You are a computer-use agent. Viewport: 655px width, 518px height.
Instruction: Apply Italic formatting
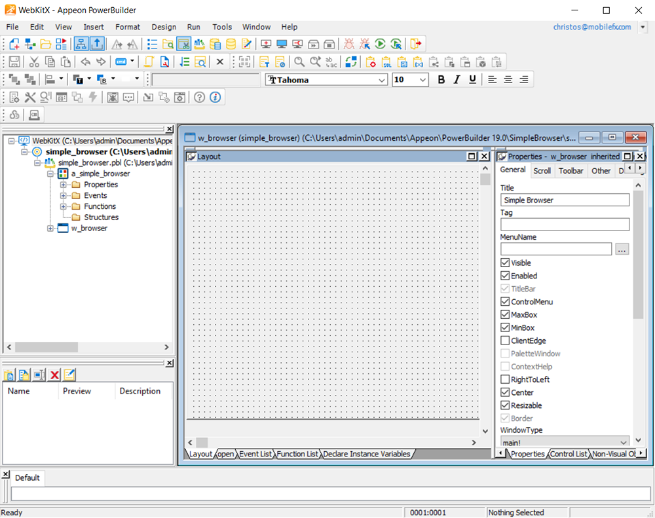[x=457, y=79]
